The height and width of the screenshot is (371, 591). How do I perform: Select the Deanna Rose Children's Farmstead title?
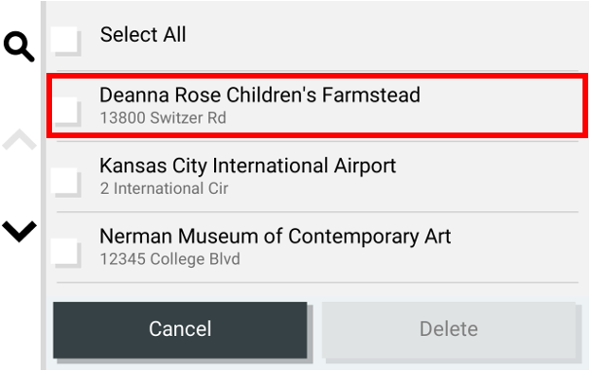point(260,95)
